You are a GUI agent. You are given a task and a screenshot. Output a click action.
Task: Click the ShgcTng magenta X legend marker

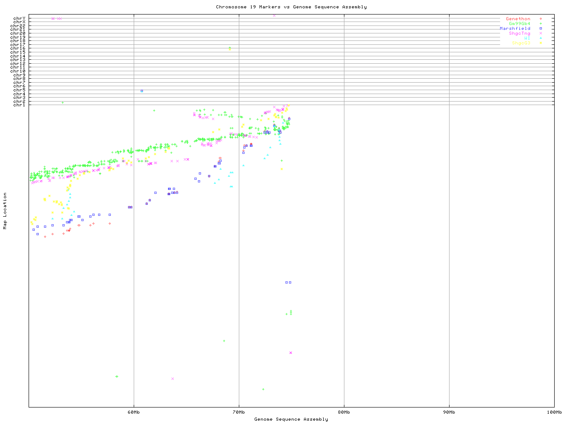pyautogui.click(x=541, y=33)
